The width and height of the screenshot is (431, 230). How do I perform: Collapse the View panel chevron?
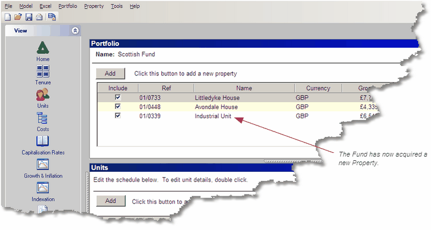coord(75,31)
